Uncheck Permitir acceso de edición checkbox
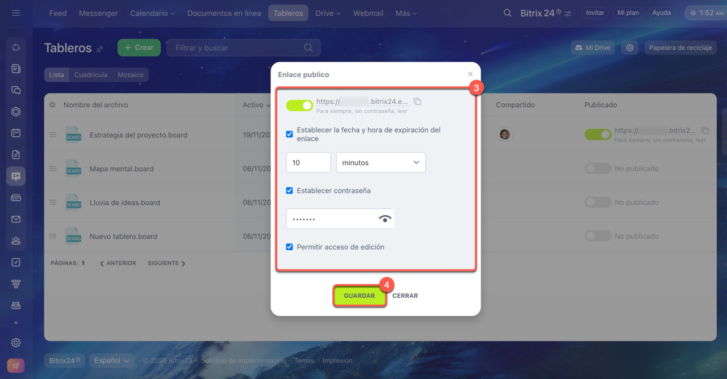The image size is (727, 379). pyautogui.click(x=290, y=247)
